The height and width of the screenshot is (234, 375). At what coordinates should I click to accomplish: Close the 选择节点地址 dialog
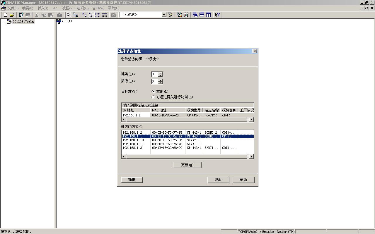(254, 51)
